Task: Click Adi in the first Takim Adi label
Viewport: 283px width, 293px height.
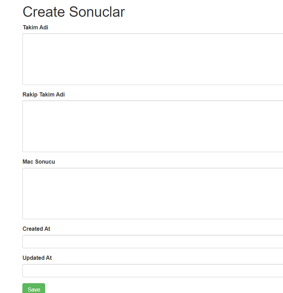Action: (44, 27)
